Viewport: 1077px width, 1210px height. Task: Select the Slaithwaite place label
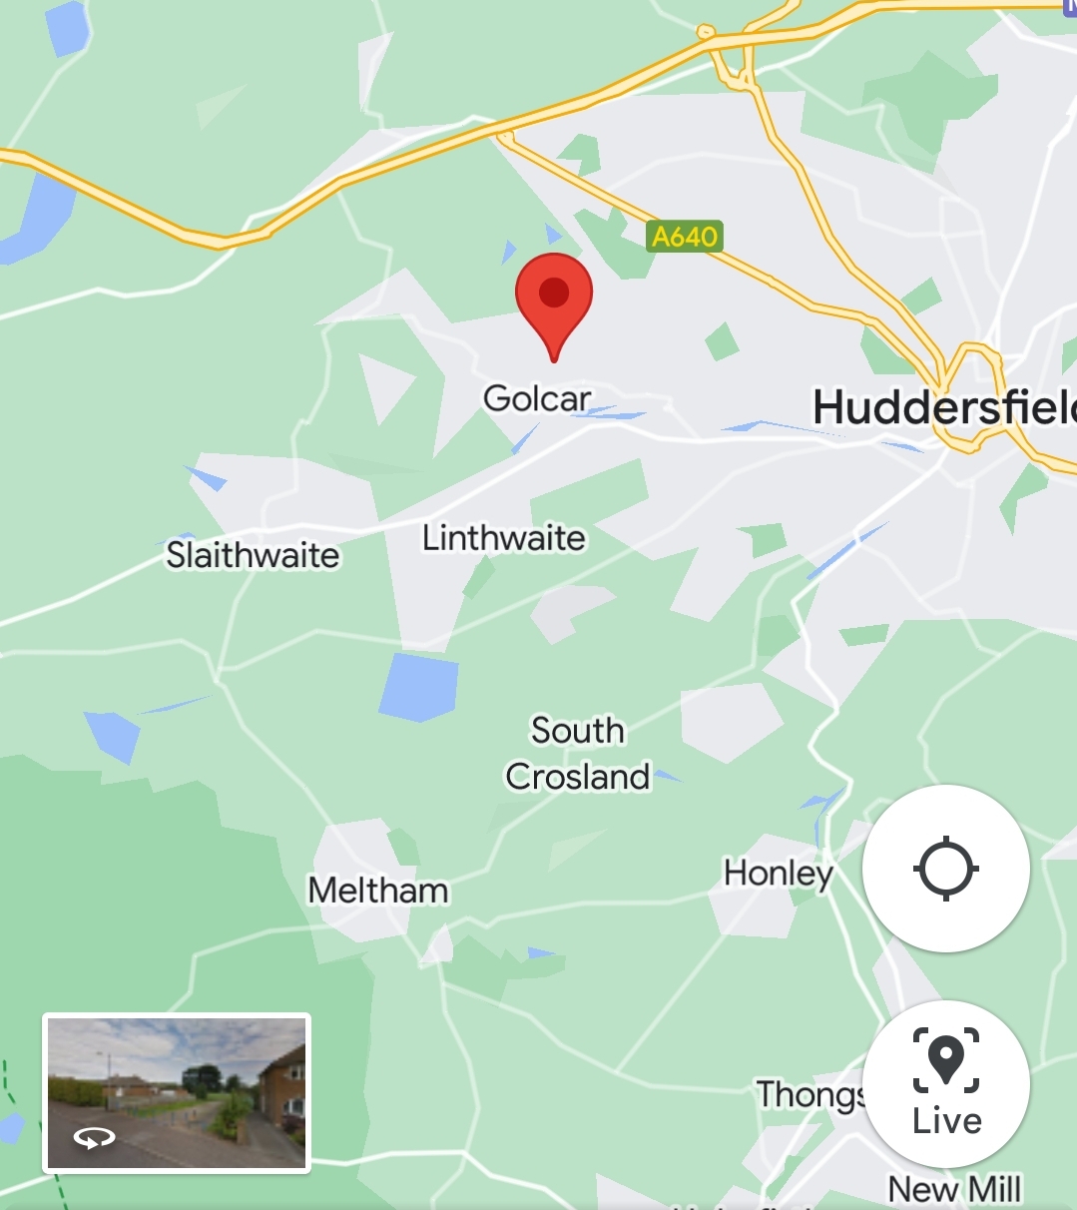point(253,555)
